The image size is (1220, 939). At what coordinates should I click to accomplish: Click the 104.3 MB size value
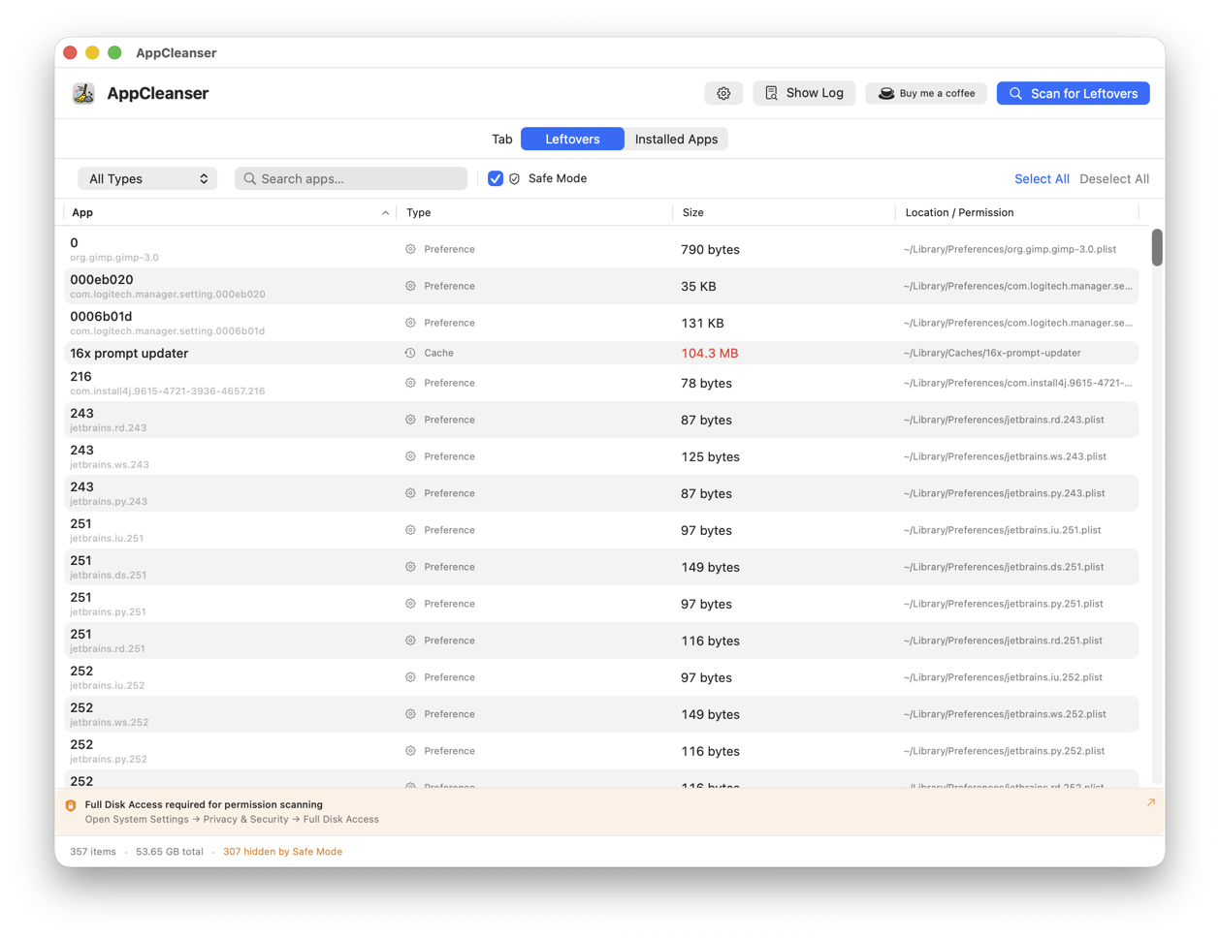[x=709, y=353]
